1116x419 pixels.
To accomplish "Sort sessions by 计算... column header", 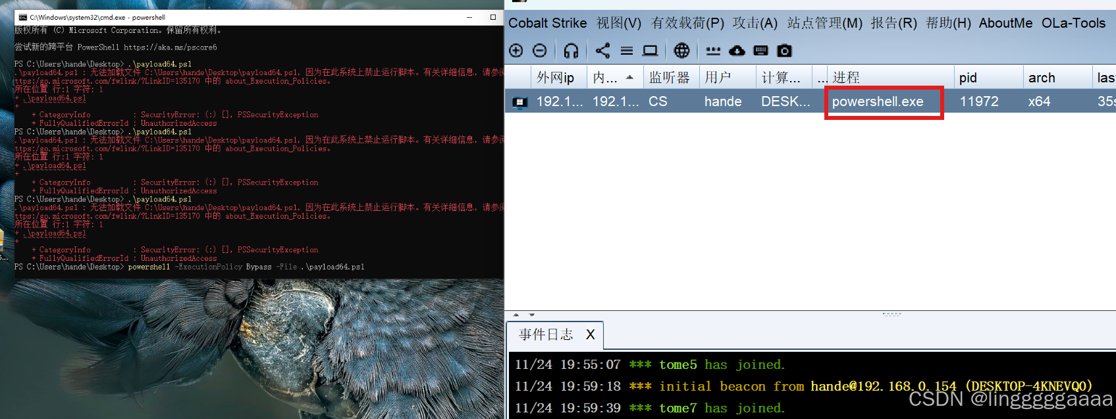I will click(784, 78).
